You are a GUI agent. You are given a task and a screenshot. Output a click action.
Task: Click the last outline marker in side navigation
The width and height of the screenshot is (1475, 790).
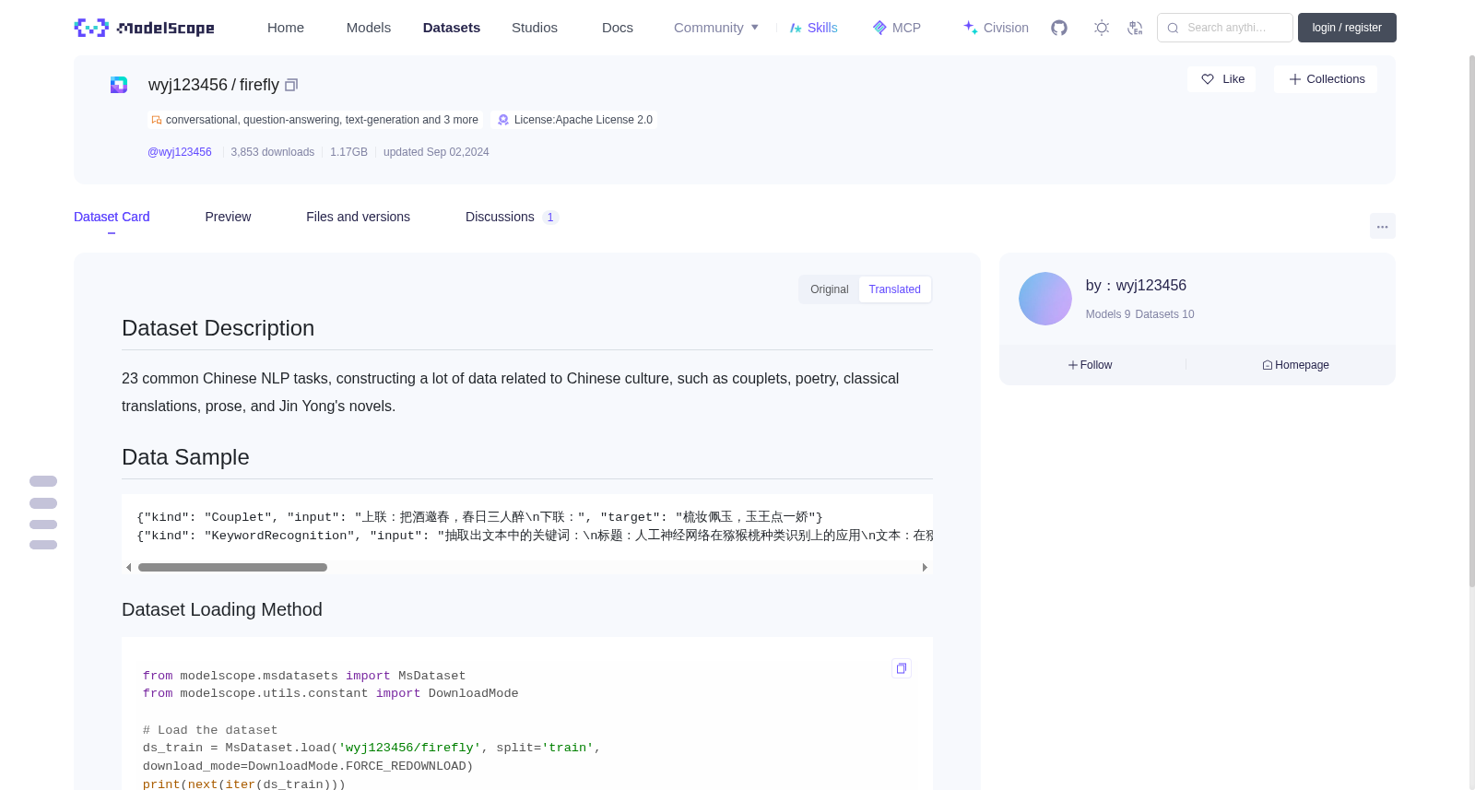tap(43, 545)
